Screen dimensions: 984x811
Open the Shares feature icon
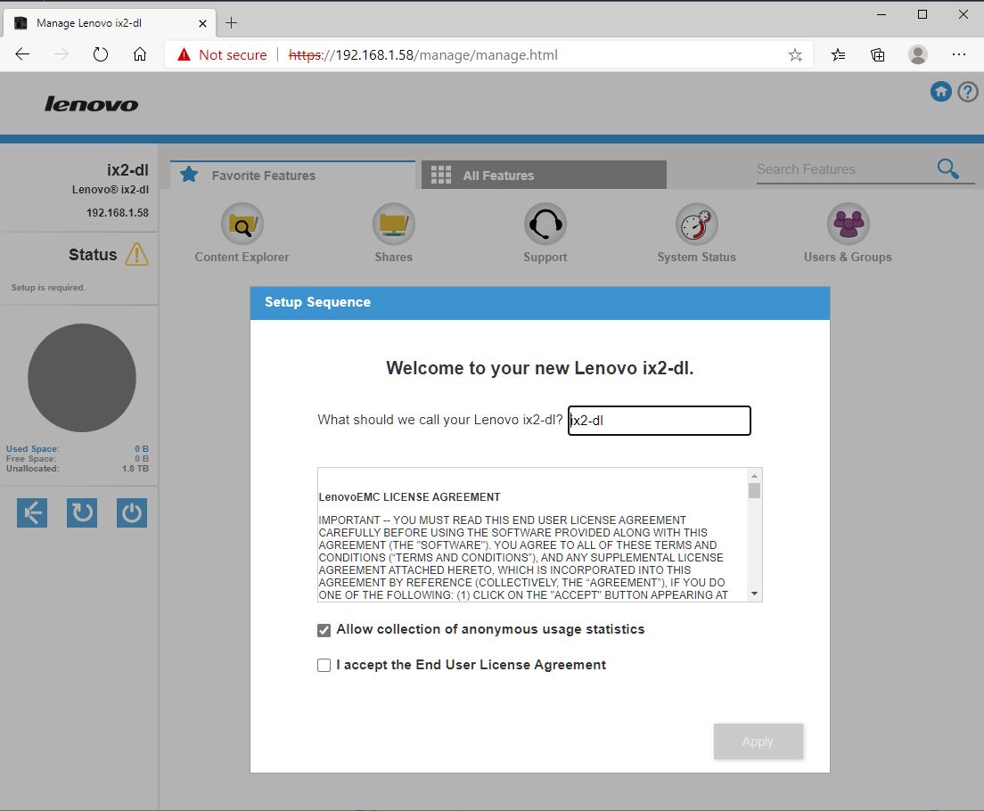(x=393, y=224)
